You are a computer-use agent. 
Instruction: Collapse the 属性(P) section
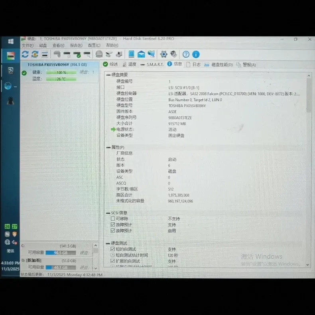click(108, 148)
